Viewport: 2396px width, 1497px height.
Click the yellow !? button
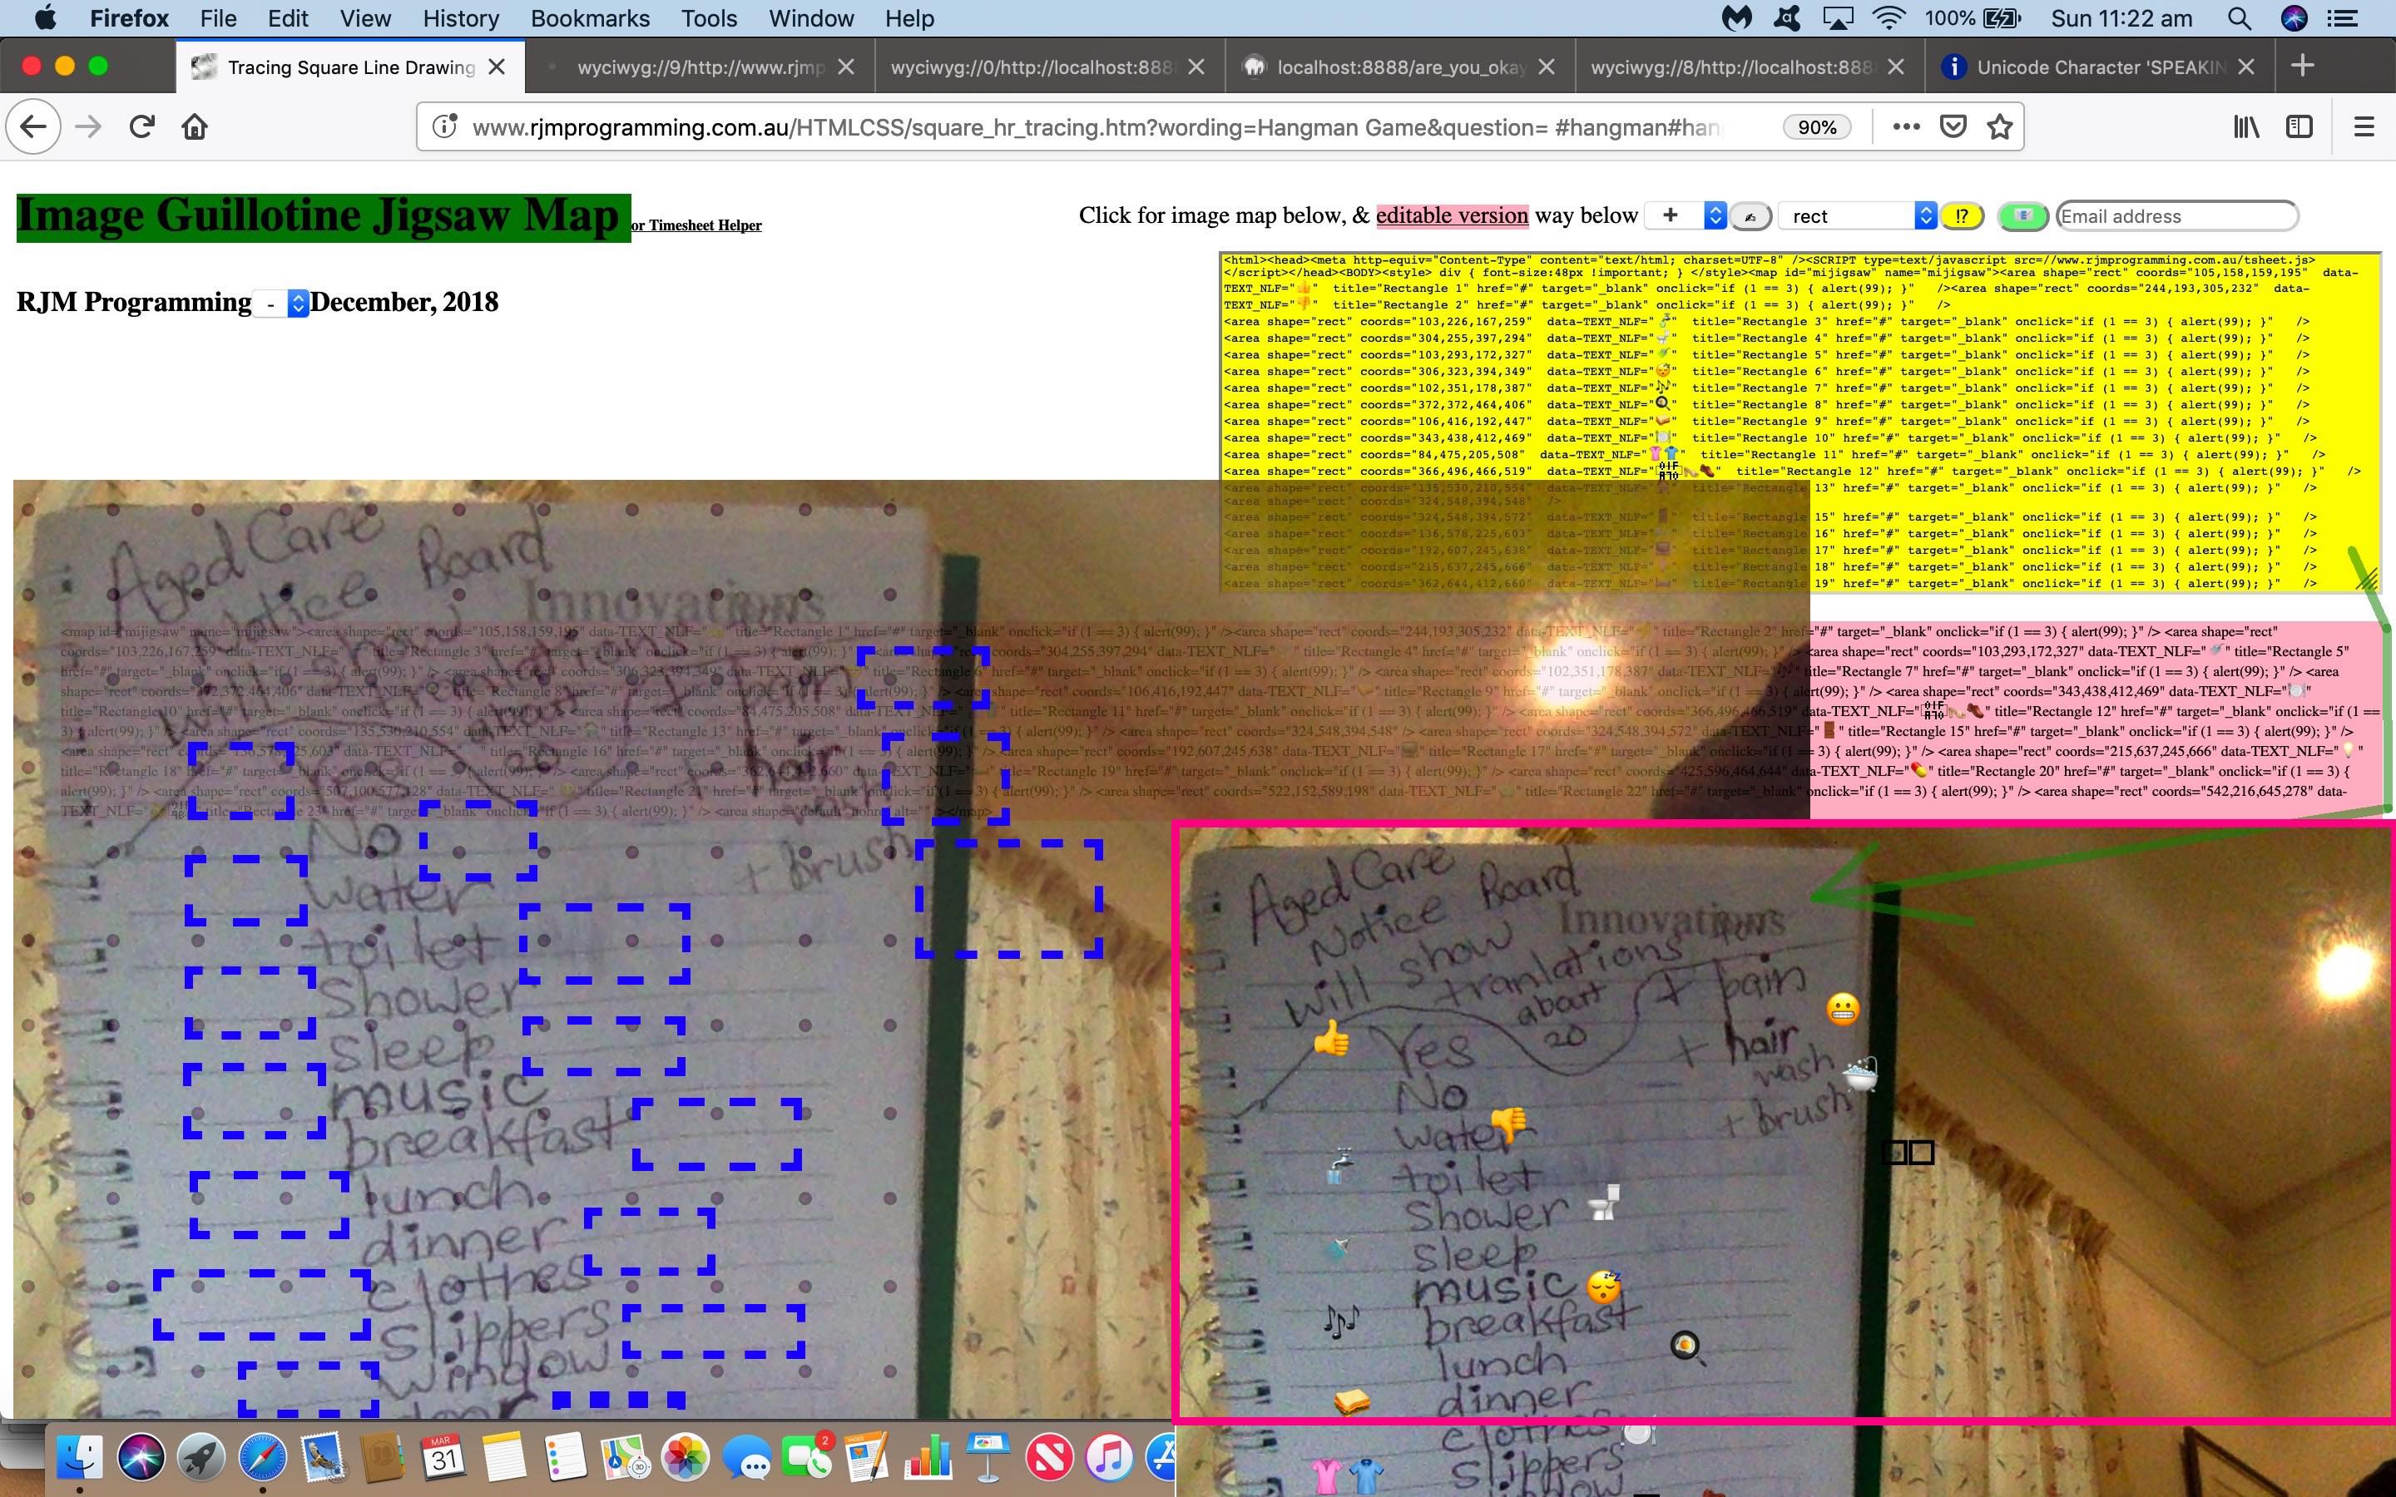[x=1962, y=216]
